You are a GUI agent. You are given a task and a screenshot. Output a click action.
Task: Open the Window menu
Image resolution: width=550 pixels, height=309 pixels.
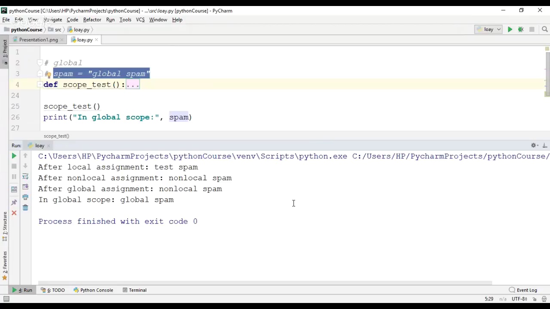tap(158, 20)
